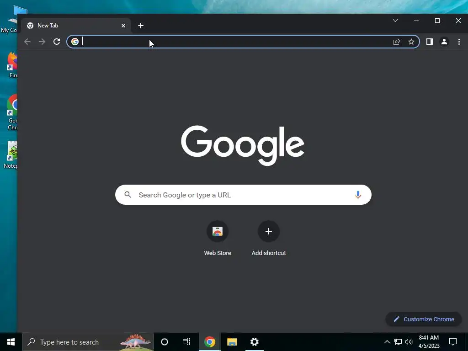468x351 pixels.
Task: Open Customize Chrome
Action: coord(424,319)
